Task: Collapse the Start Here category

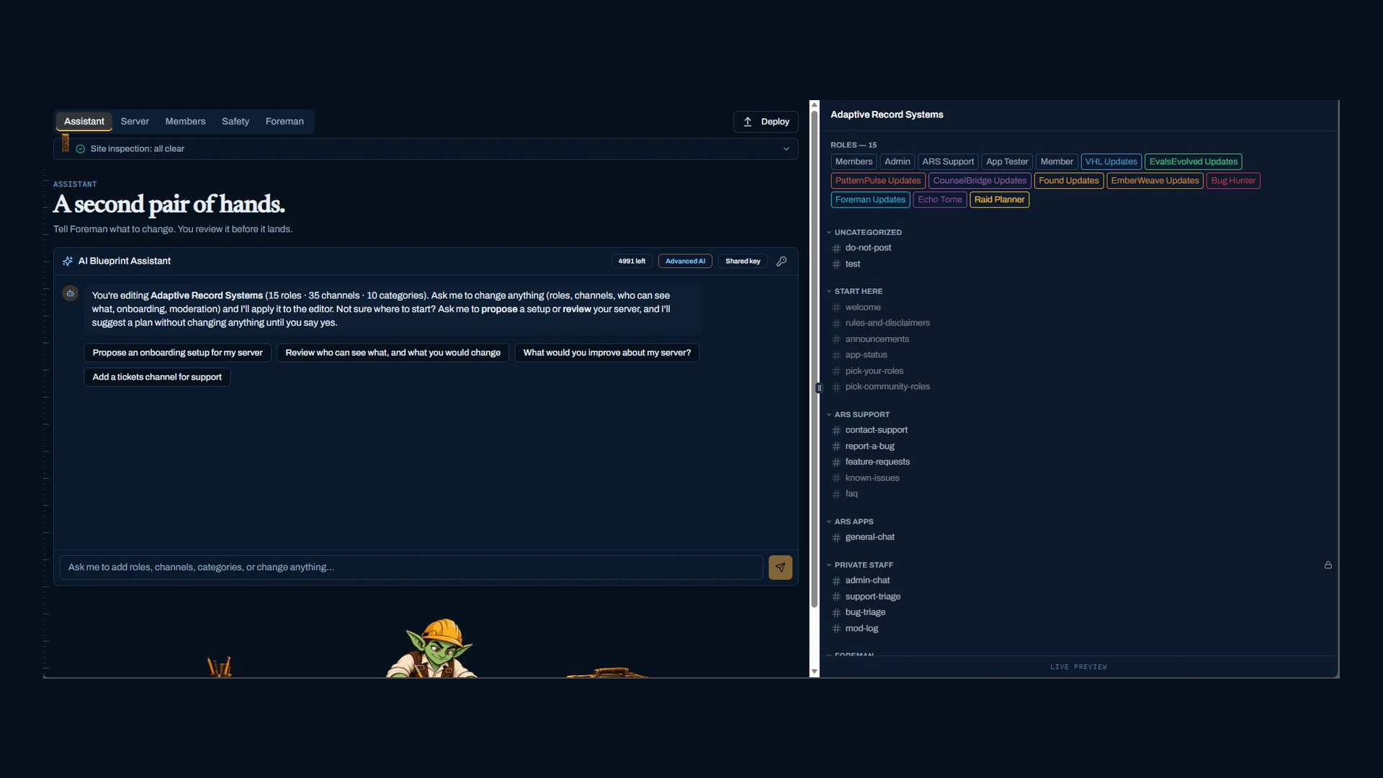Action: (829, 292)
